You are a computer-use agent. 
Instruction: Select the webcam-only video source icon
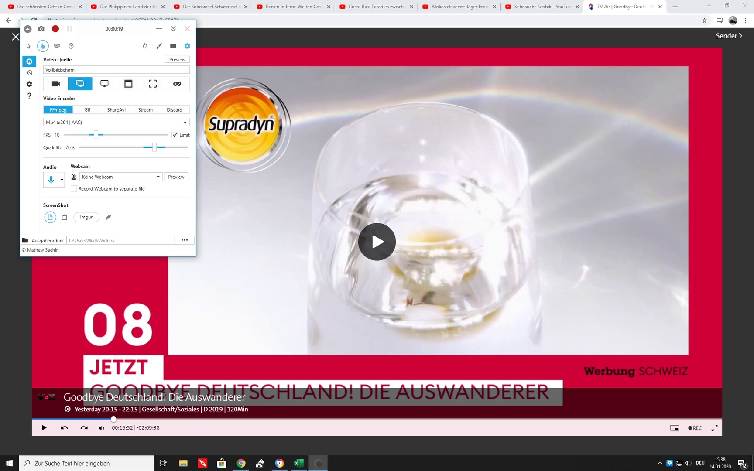click(x=56, y=84)
